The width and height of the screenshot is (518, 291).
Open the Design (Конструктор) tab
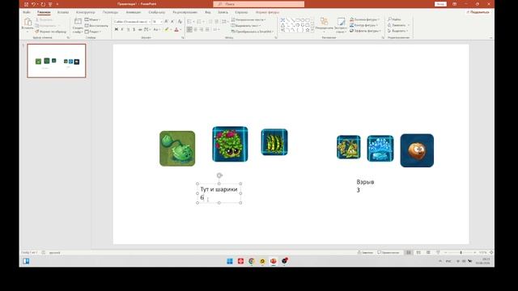point(86,12)
